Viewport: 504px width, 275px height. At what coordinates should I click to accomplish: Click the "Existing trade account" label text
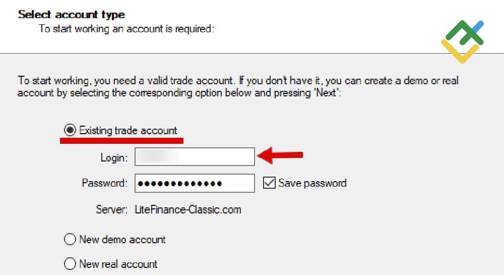tap(128, 131)
